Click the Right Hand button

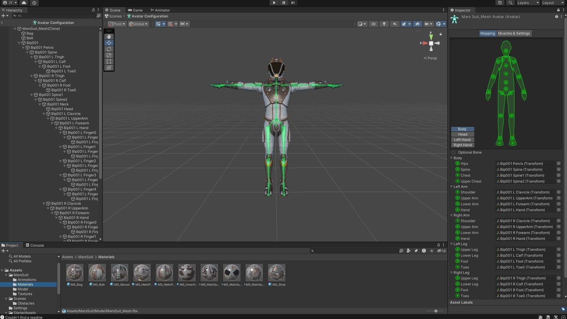[462, 145]
